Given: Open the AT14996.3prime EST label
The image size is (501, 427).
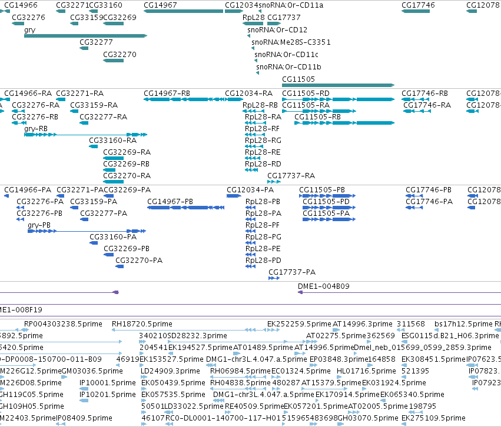Looking at the screenshot, I should (x=363, y=324).
